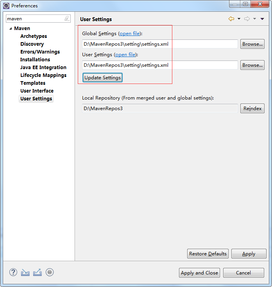The width and height of the screenshot is (272, 287).
Task: Click the Local Repository path field
Action: (160, 109)
